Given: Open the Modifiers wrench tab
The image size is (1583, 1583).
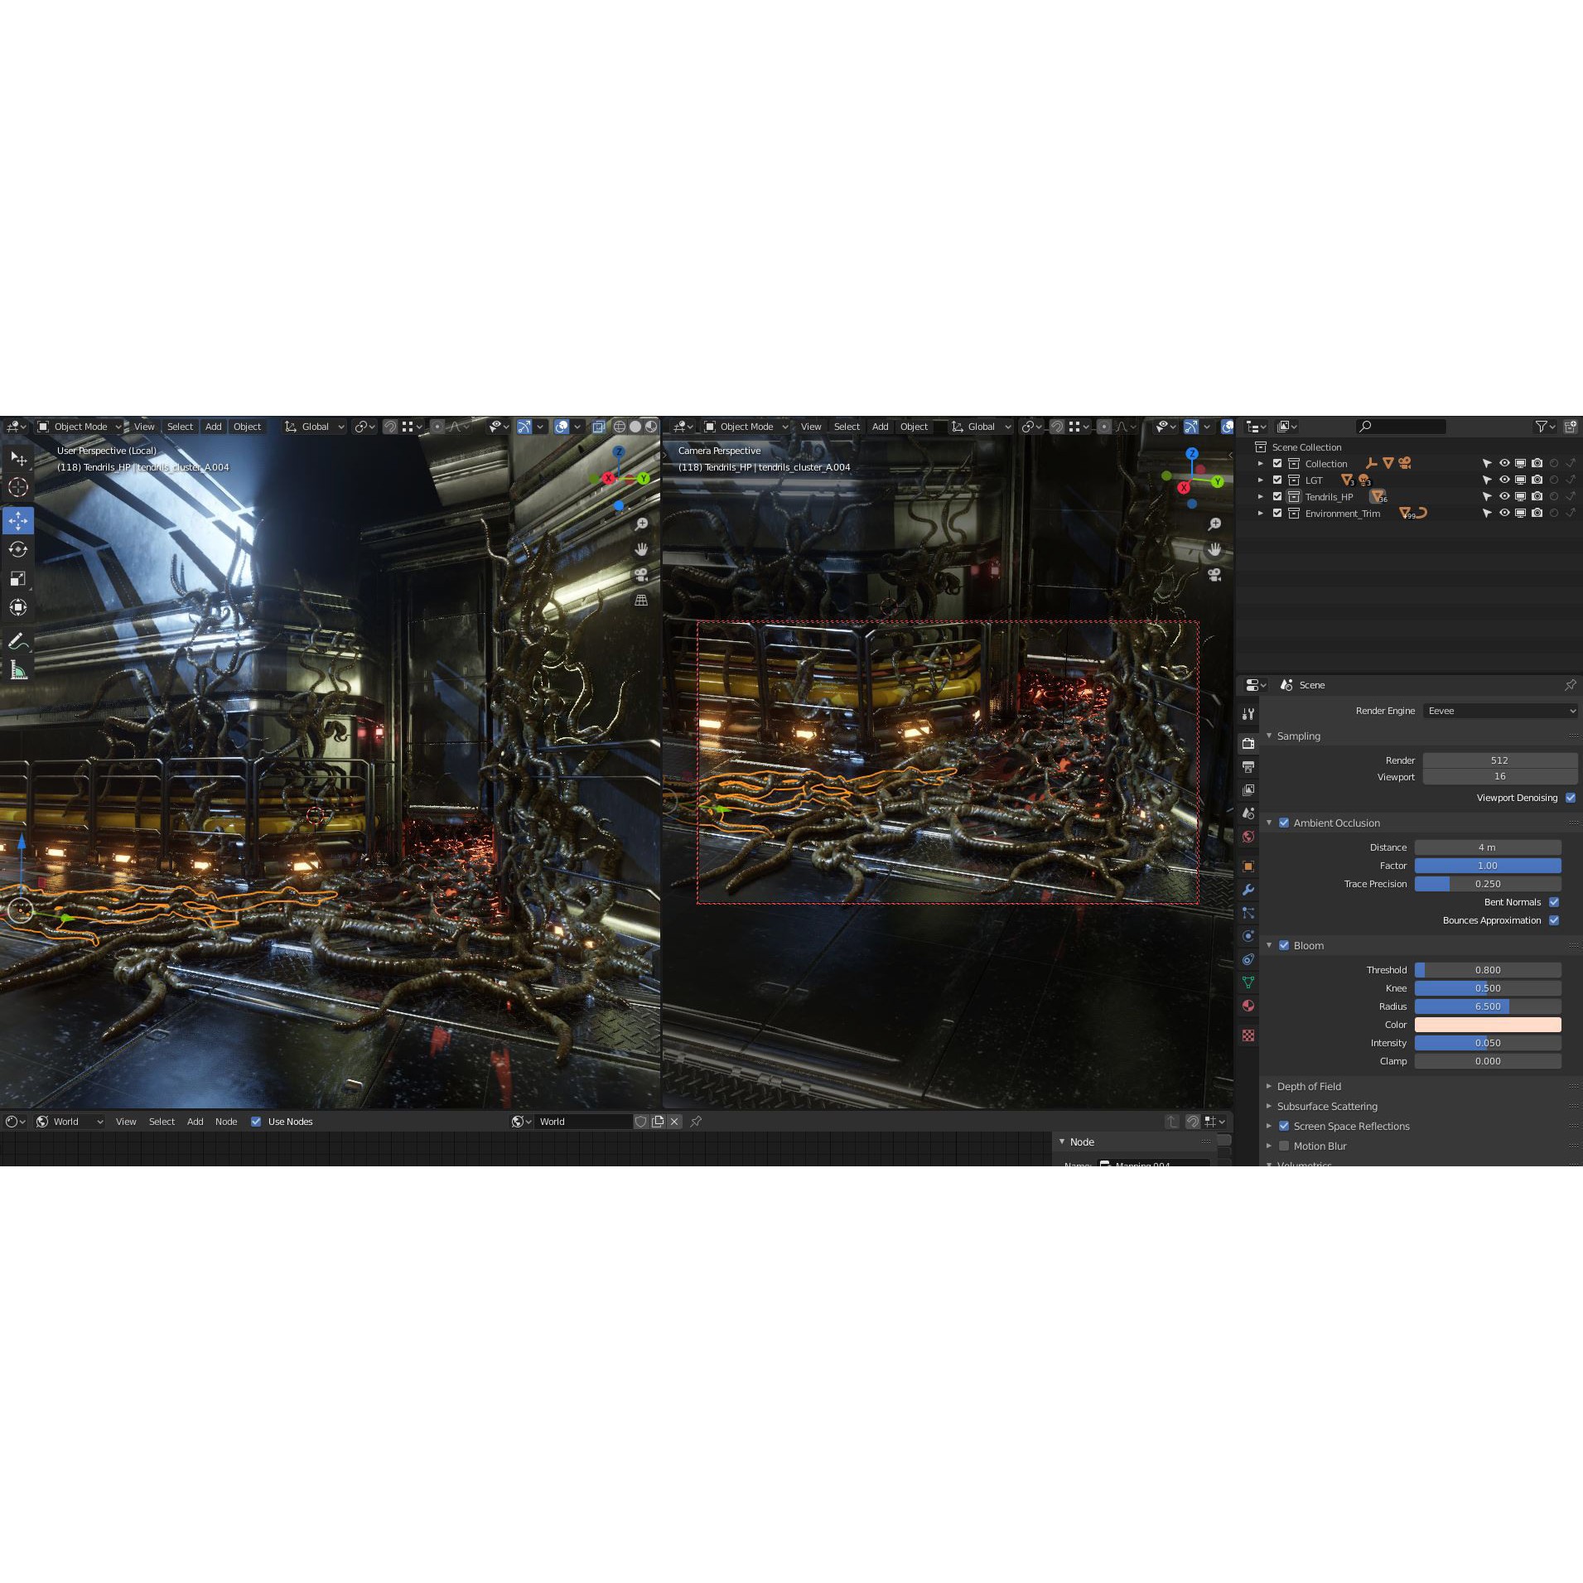Looking at the screenshot, I should pyautogui.click(x=1248, y=890).
